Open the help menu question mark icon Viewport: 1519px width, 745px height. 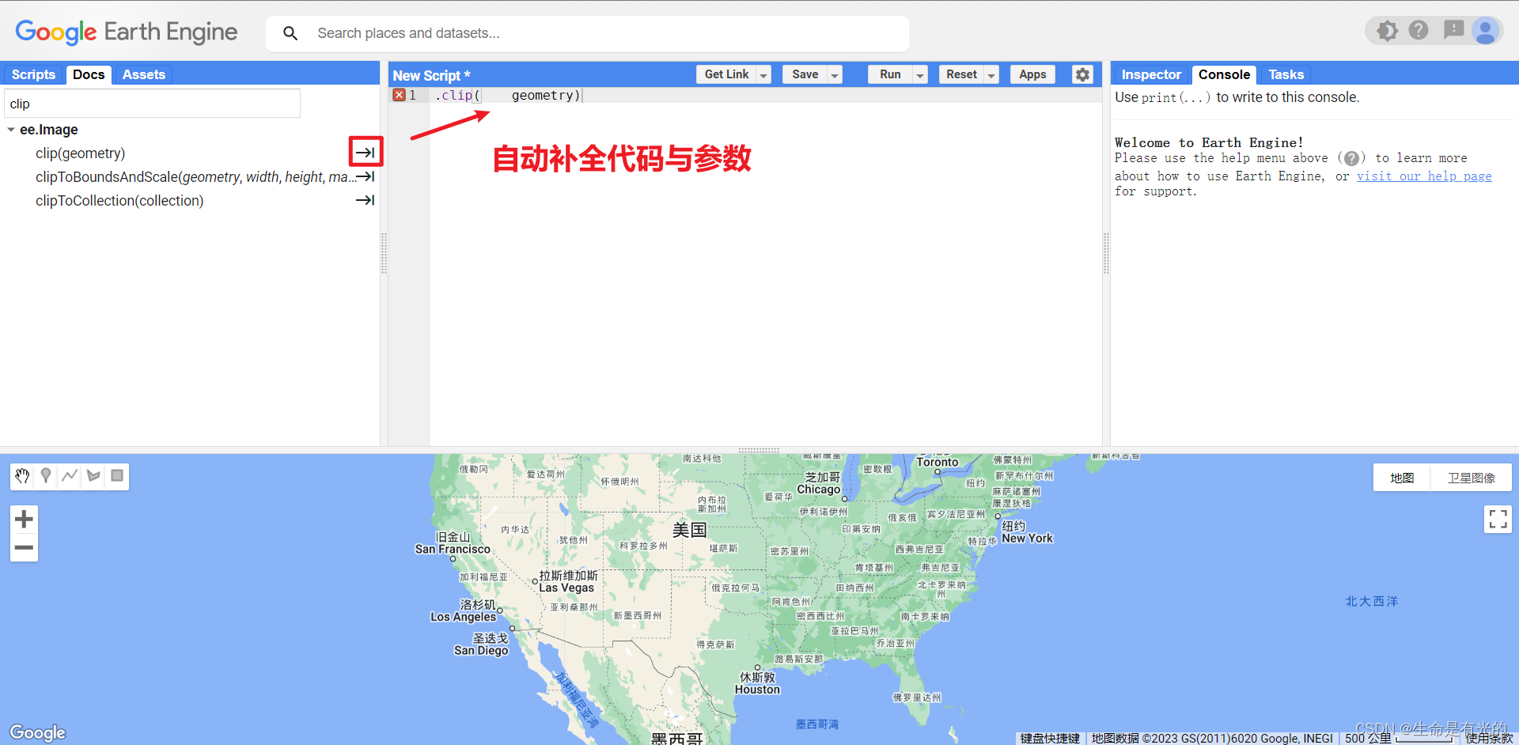pos(1419,31)
